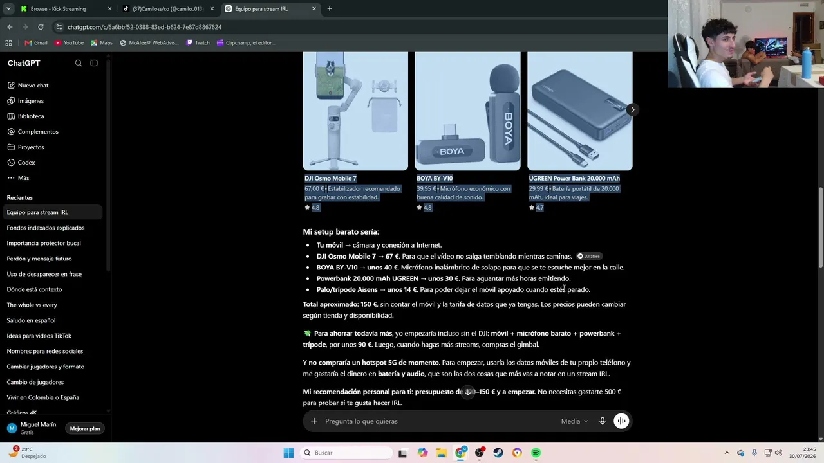Open the Imágenes section

pyautogui.click(x=51, y=101)
